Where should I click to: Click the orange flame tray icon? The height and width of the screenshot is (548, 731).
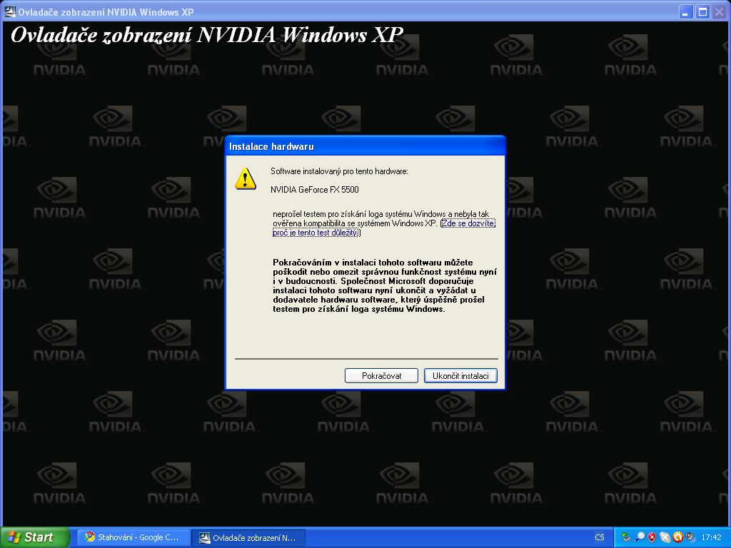click(678, 537)
